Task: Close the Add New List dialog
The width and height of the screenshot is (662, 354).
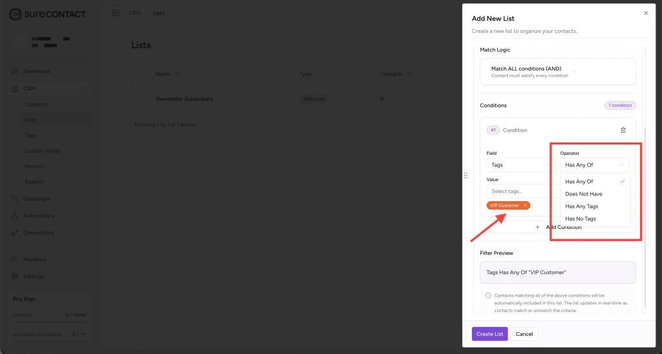Action: [x=646, y=13]
